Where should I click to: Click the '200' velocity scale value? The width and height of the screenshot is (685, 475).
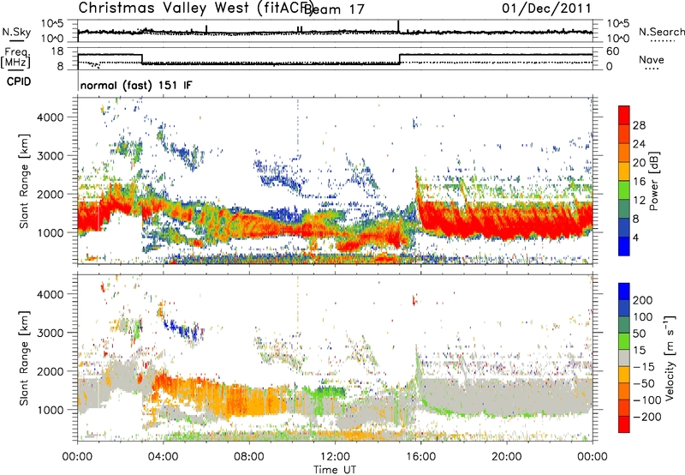(x=642, y=300)
